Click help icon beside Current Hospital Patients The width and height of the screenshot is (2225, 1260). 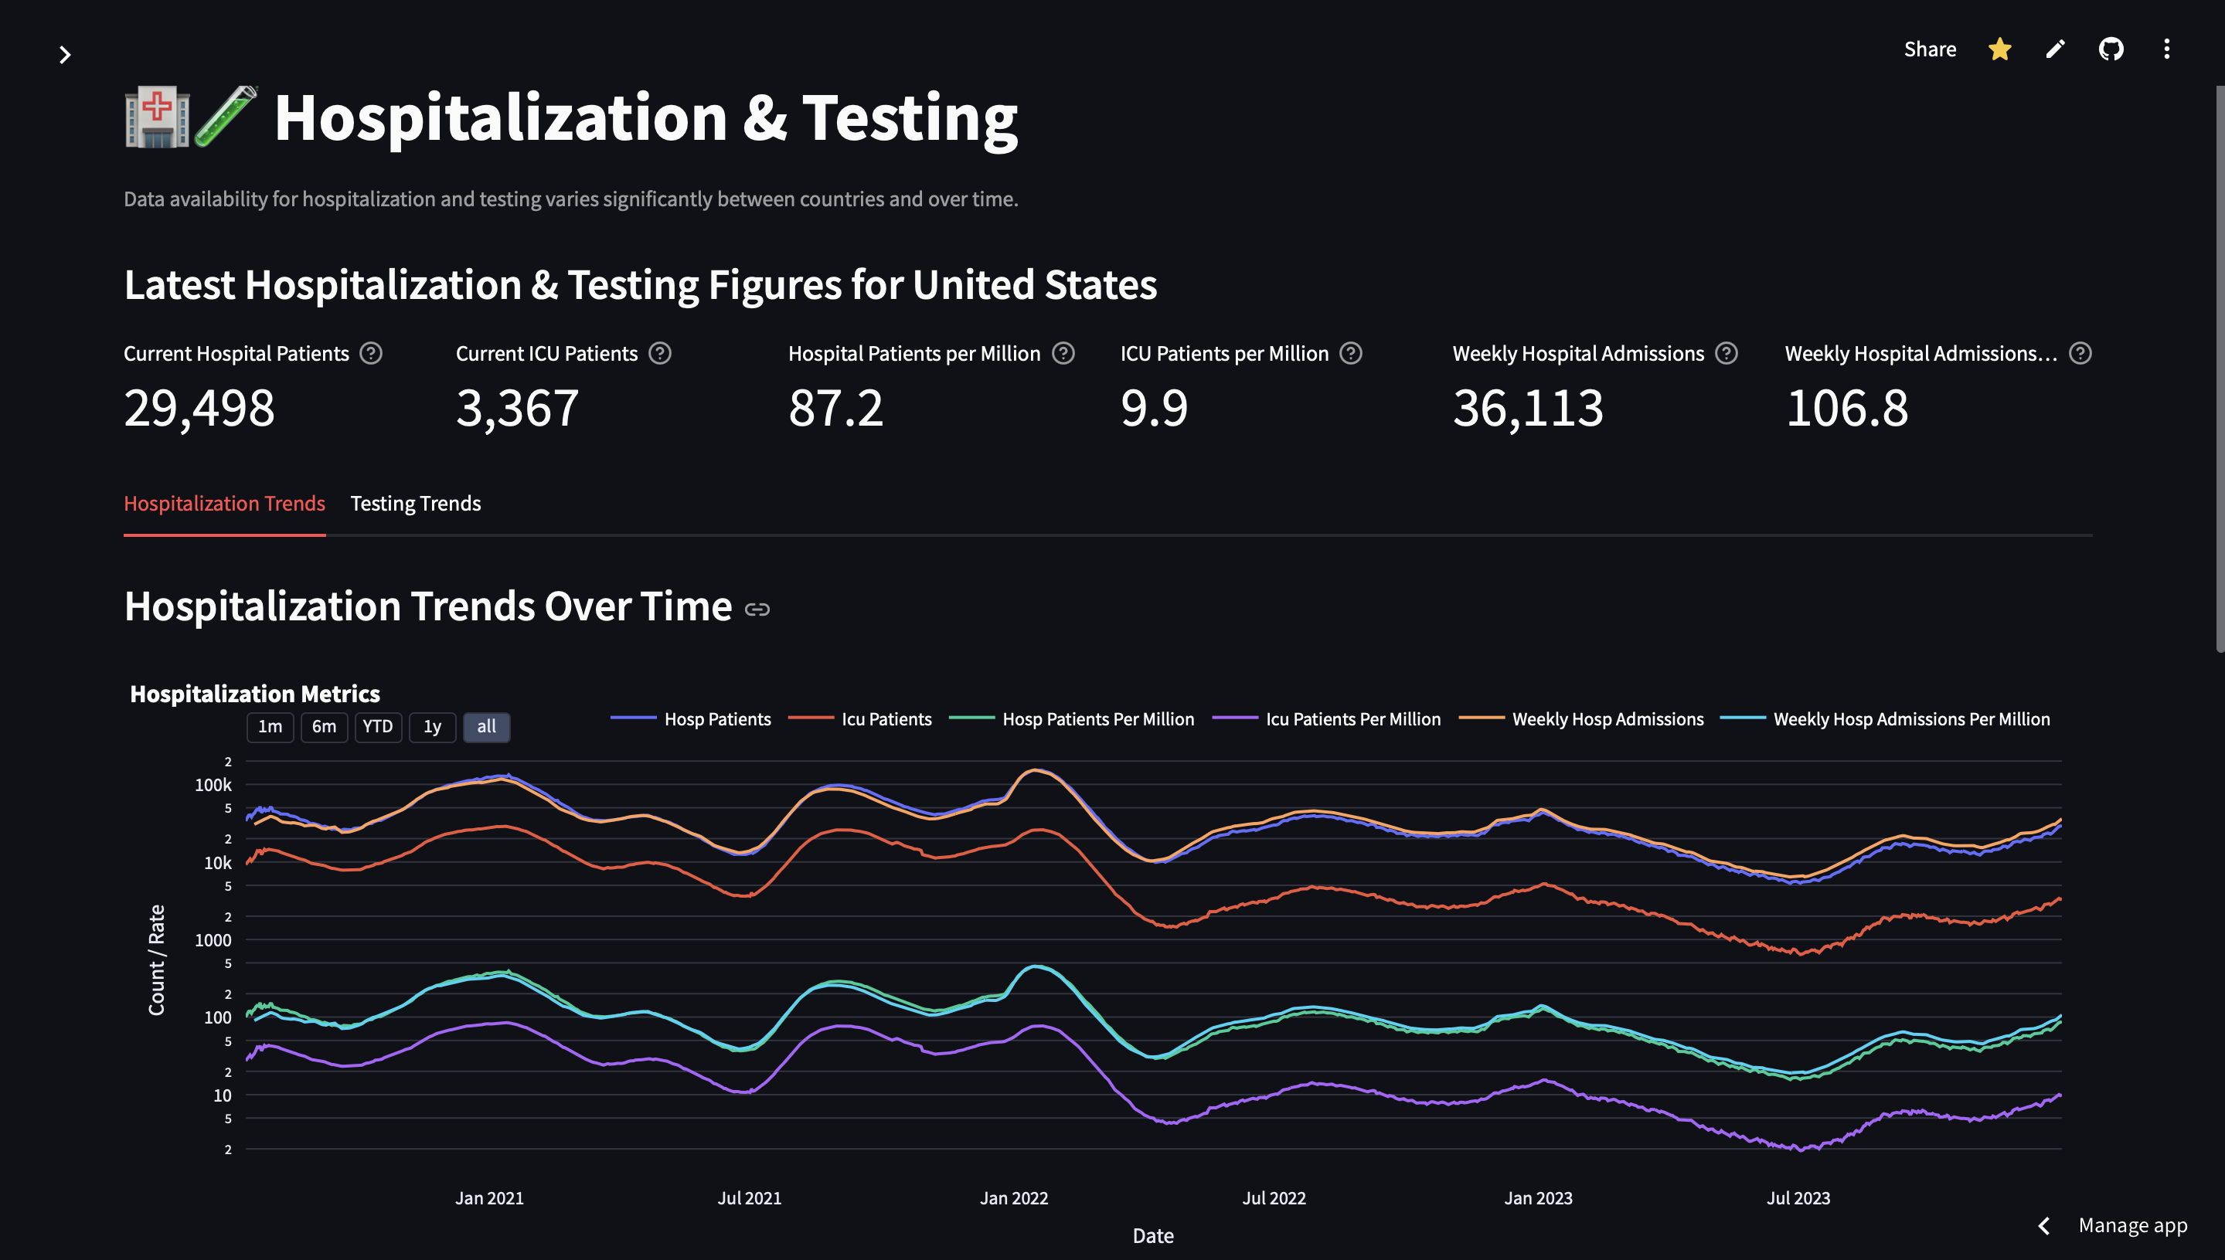point(370,353)
